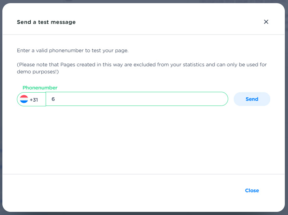
Task: Open the +31 country code selector
Action: coord(31,99)
